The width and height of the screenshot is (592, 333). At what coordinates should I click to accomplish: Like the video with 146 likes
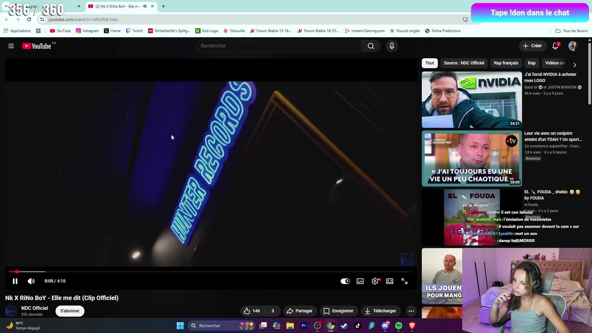point(252,311)
